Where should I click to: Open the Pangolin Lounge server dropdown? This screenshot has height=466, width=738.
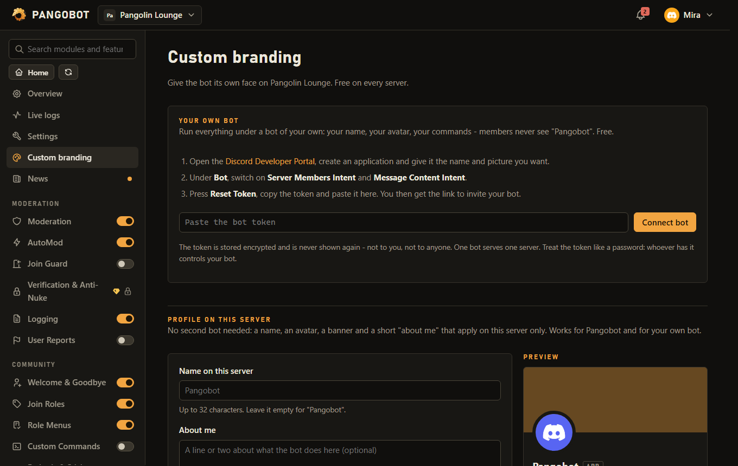150,15
